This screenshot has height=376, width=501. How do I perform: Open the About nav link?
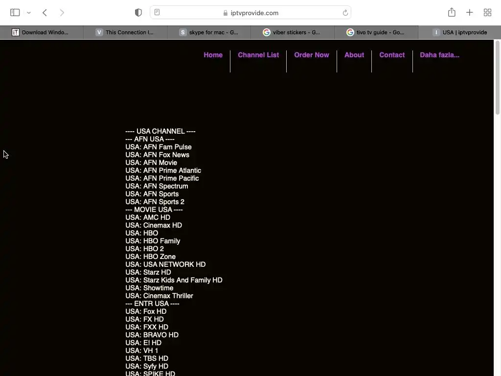pos(354,55)
